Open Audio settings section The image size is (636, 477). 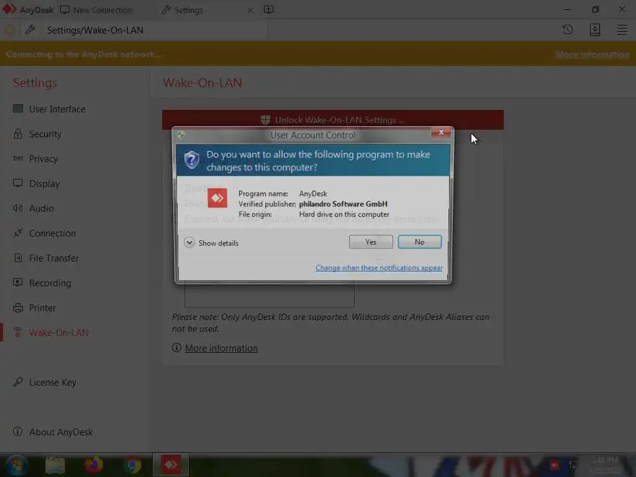42,209
